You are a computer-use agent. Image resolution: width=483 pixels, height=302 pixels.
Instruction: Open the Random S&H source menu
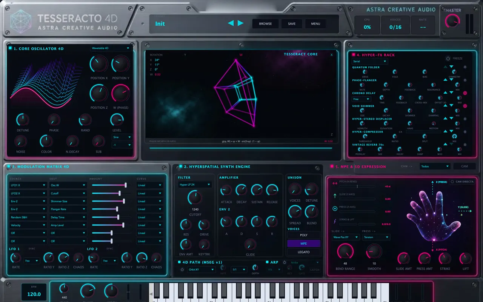[x=28, y=217]
